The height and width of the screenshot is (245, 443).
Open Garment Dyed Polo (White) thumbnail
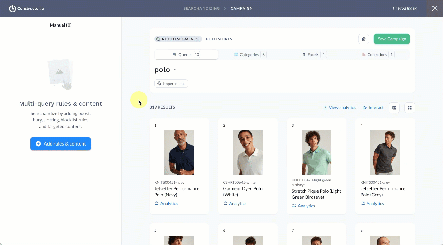coord(248,153)
